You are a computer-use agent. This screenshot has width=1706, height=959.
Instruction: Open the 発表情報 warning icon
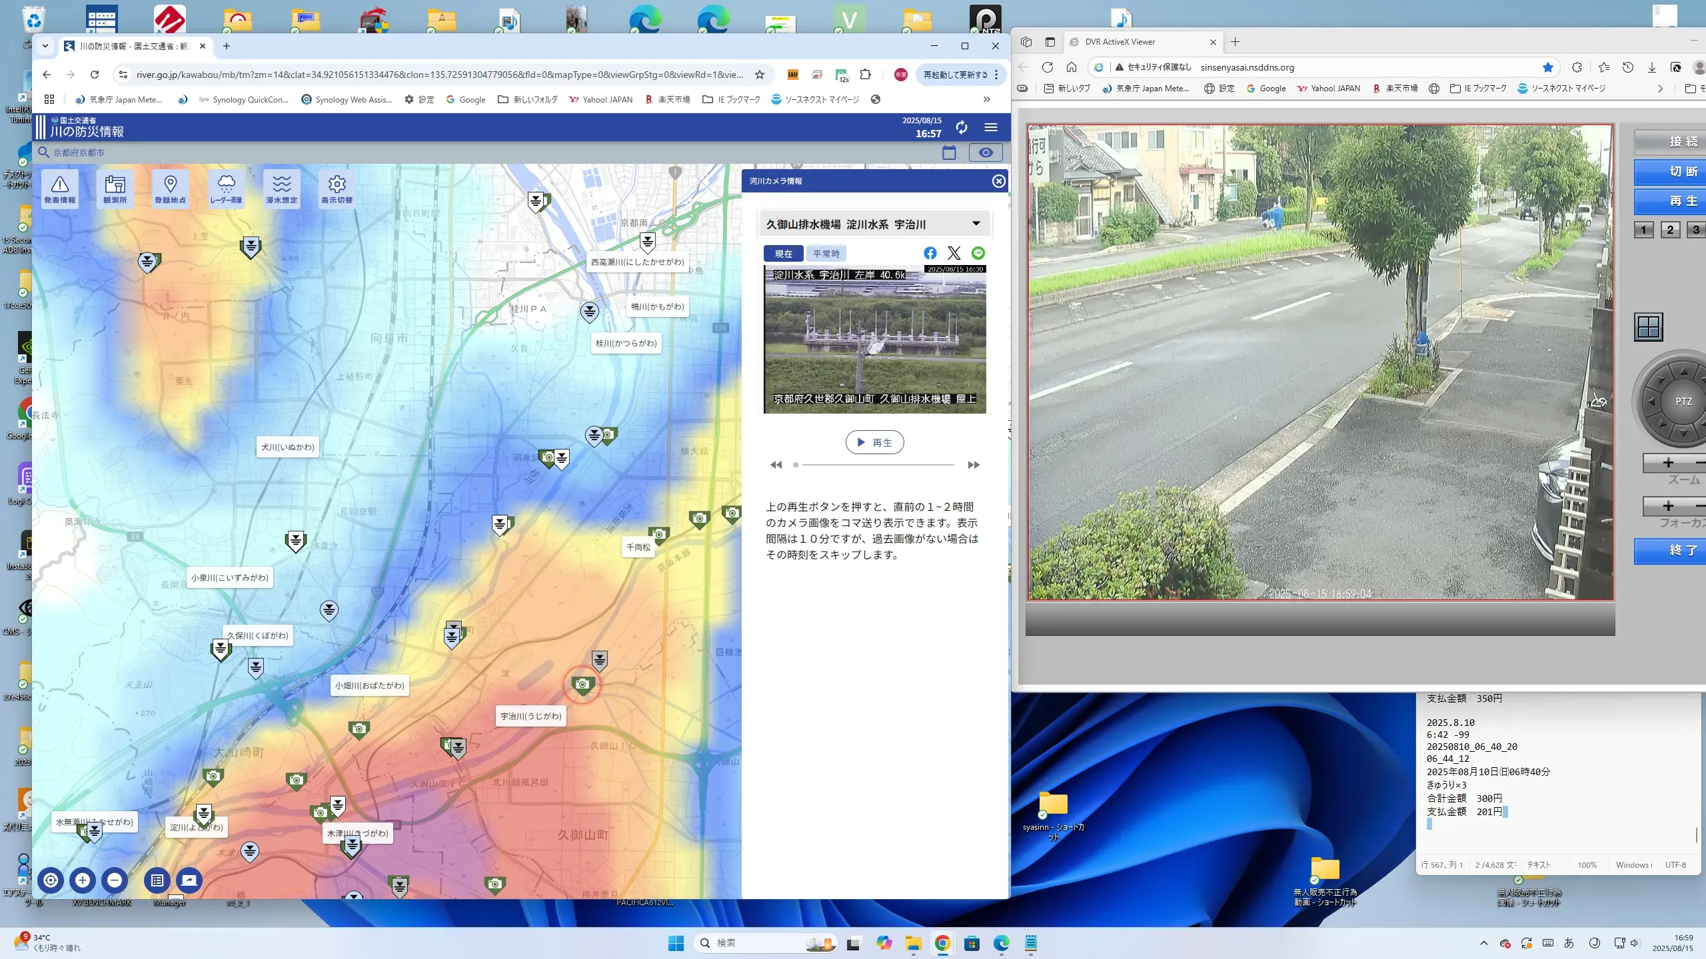(x=60, y=188)
